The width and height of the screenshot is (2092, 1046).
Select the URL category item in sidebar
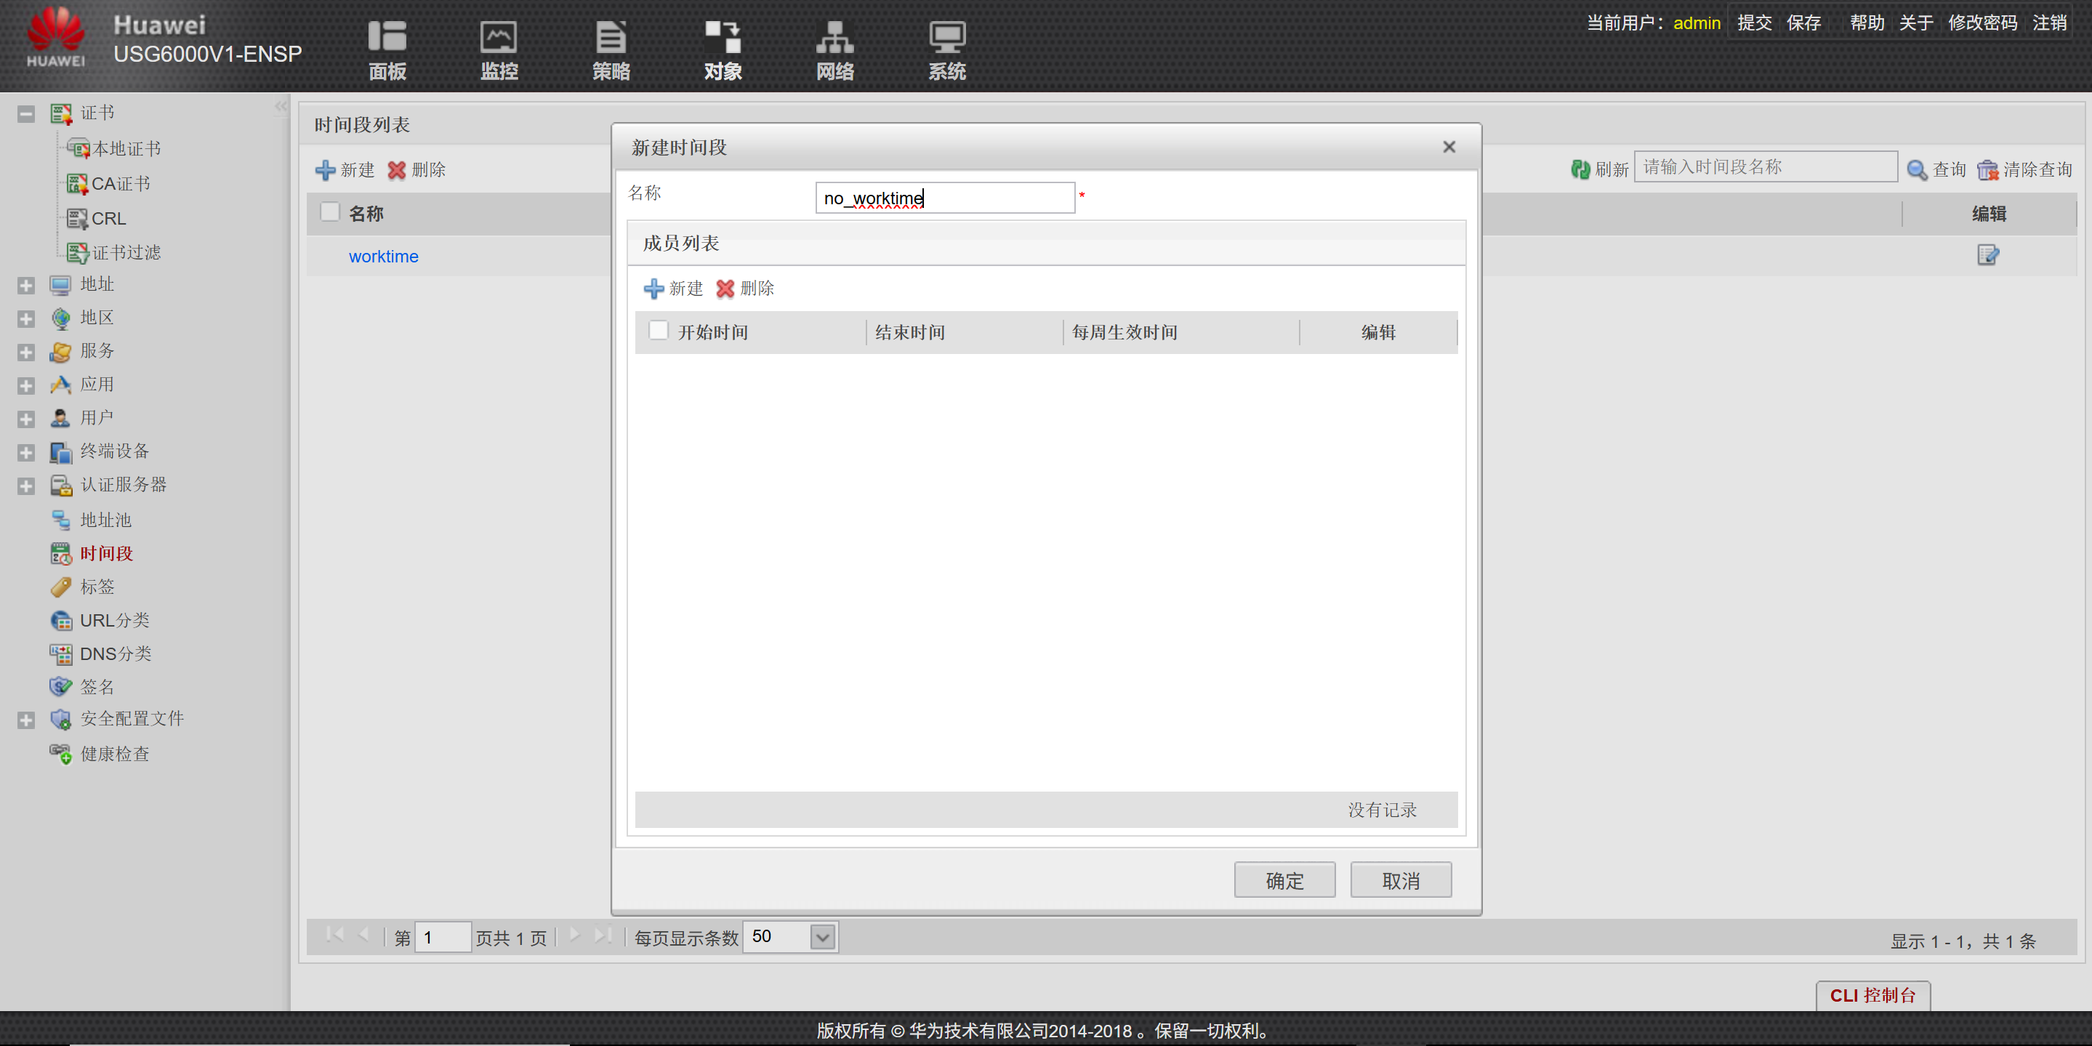pyautogui.click(x=113, y=621)
